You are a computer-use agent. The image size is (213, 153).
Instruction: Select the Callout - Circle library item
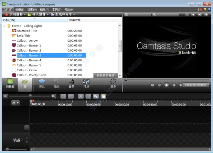pyautogui.click(x=27, y=70)
